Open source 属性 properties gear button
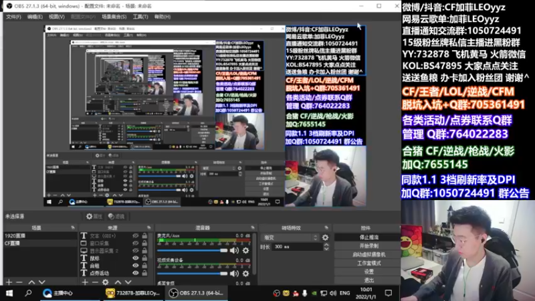This screenshot has height=301, width=535. [x=94, y=216]
